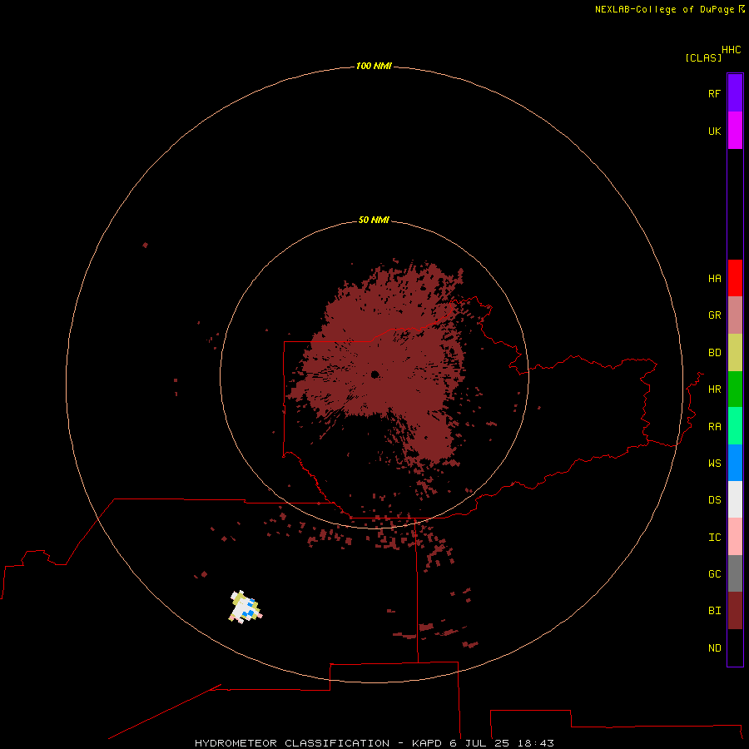Click the UK magenta legend swatch
This screenshot has width=749, height=749.
coord(735,131)
